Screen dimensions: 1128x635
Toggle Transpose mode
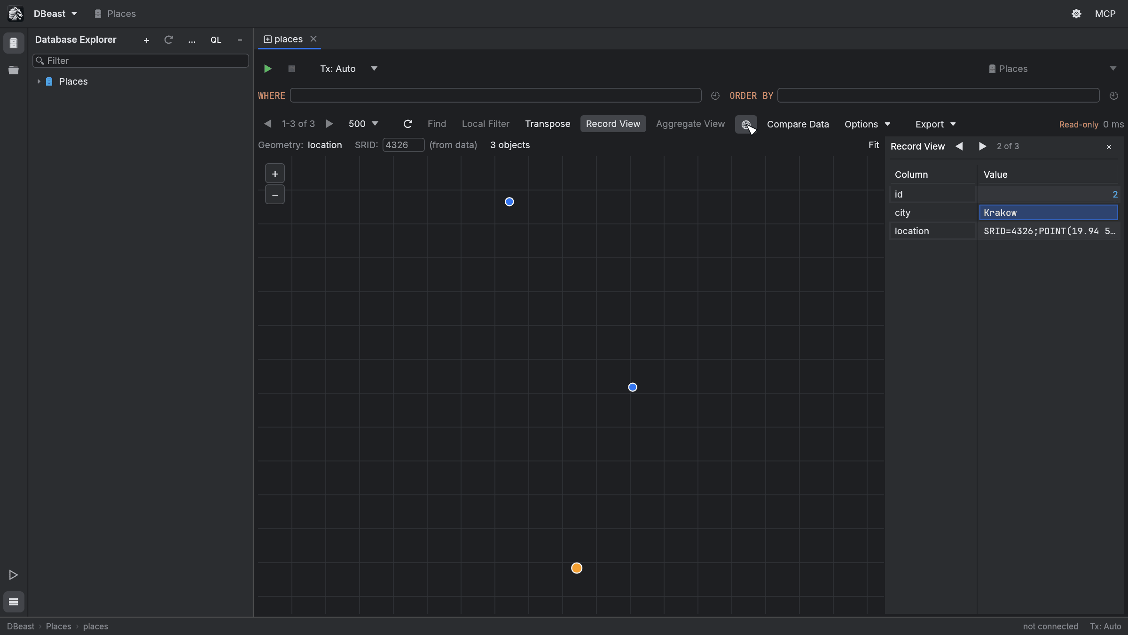tap(548, 124)
